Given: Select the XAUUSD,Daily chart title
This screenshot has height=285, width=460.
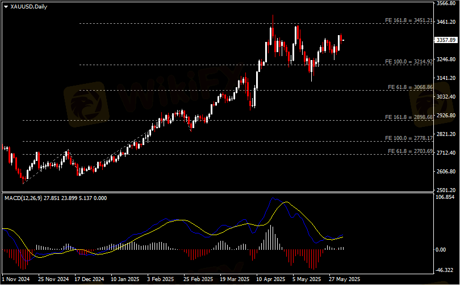Looking at the screenshot, I should [x=29, y=6].
